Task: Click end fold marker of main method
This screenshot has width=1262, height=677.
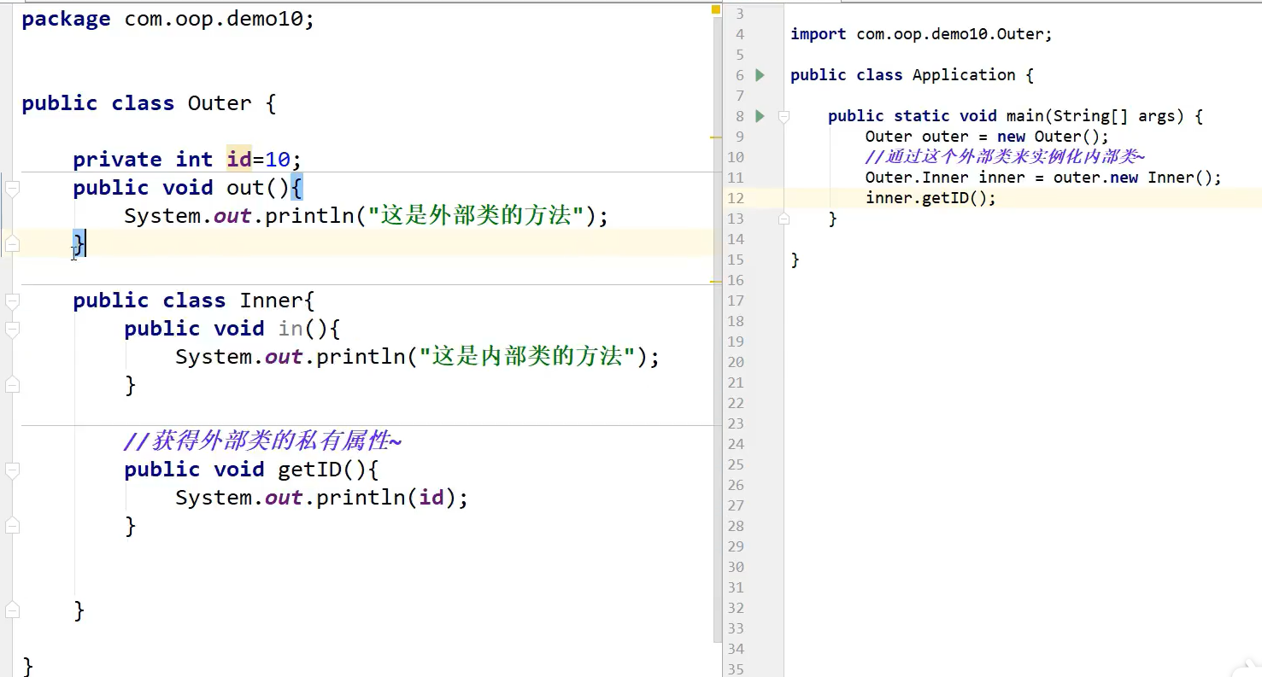Action: (784, 219)
